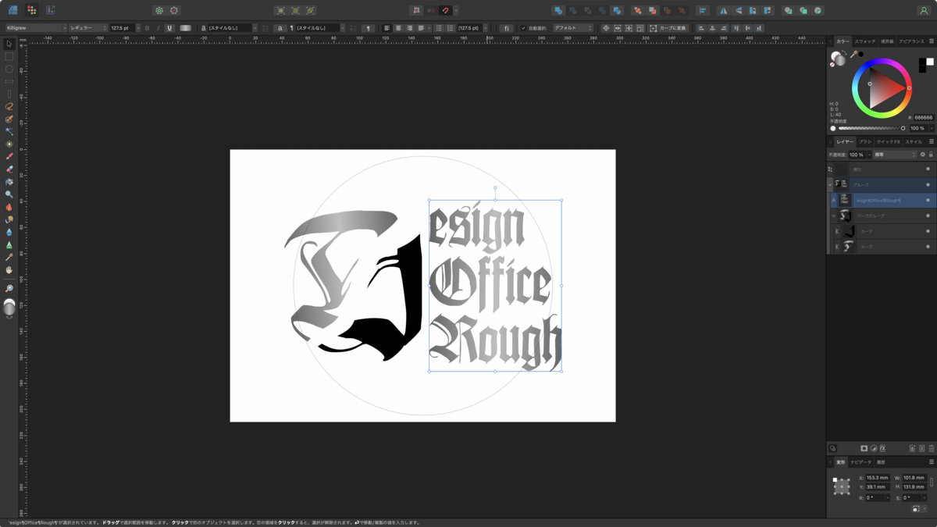Click the layer lock icon
The image size is (937, 527).
[x=931, y=155]
